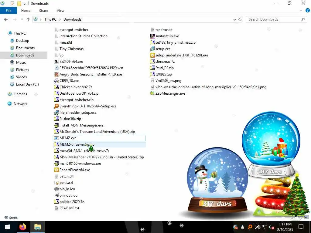Switch to the Home ribbon tab
Image resolution: width=311 pixels, height=233 pixels.
[26, 11]
